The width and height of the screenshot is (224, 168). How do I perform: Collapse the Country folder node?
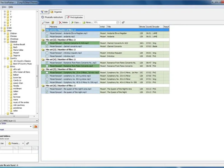pyautogui.click(x=5, y=58)
